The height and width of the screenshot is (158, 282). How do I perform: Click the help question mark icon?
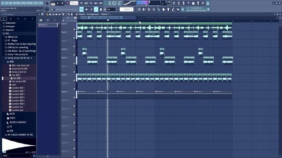[x=188, y=3]
